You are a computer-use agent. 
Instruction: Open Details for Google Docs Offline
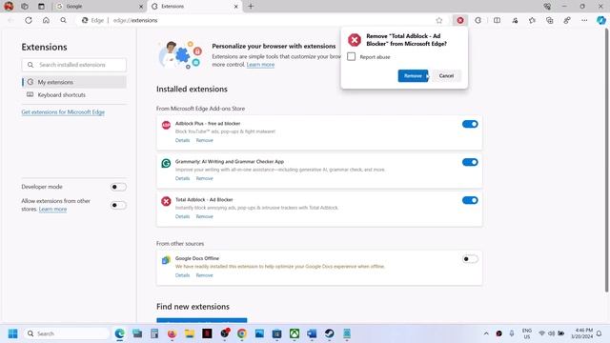coord(182,275)
